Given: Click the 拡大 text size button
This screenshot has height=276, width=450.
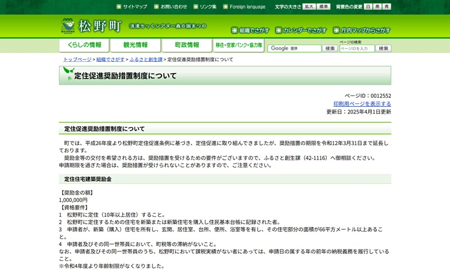Looking at the screenshot, I should coord(309,7).
